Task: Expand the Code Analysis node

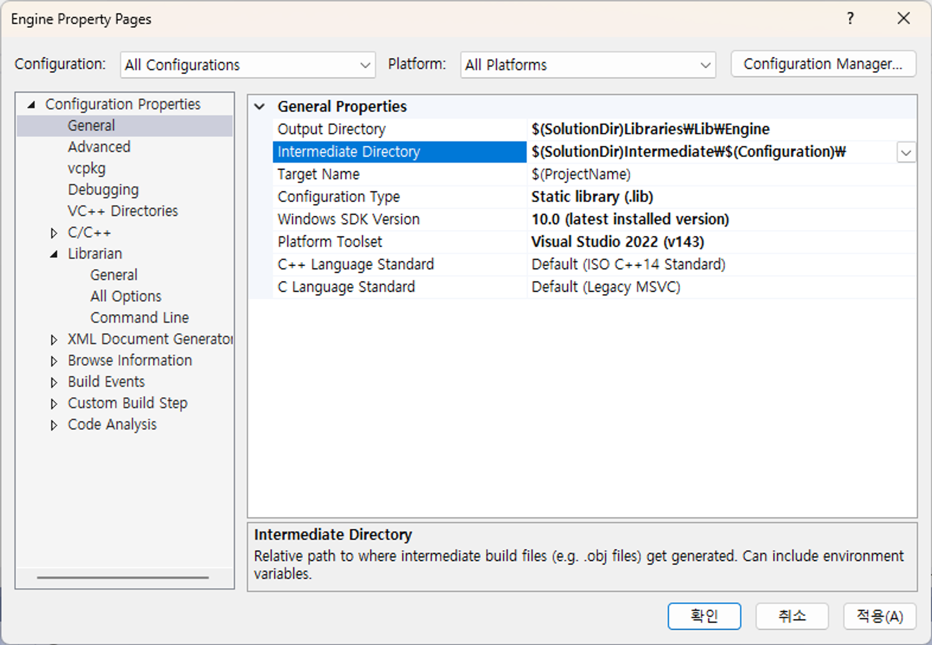Action: click(x=54, y=425)
